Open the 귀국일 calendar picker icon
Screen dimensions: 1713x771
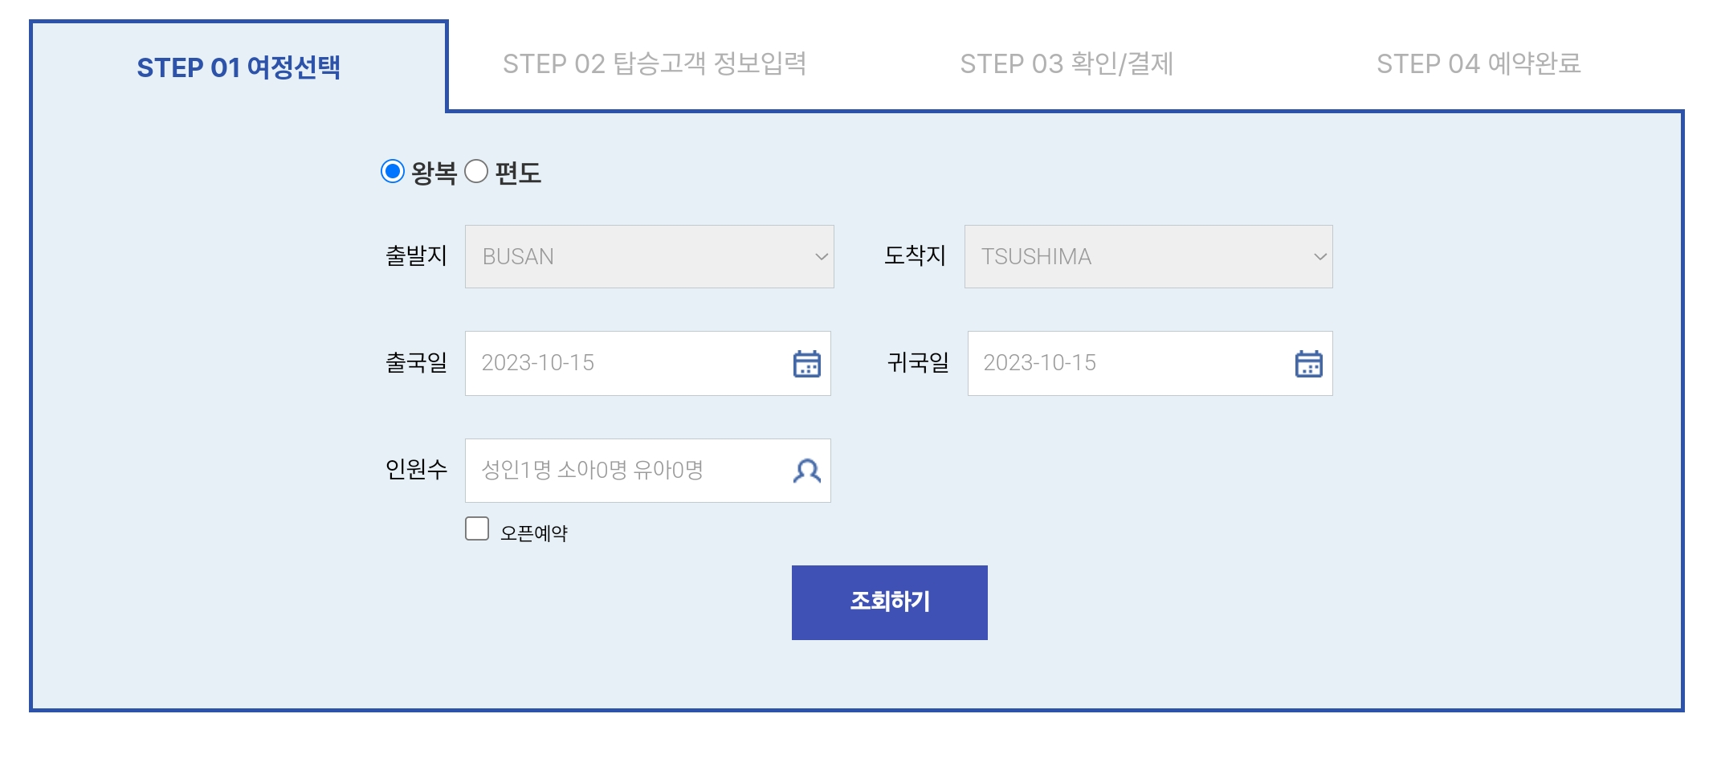(1309, 363)
